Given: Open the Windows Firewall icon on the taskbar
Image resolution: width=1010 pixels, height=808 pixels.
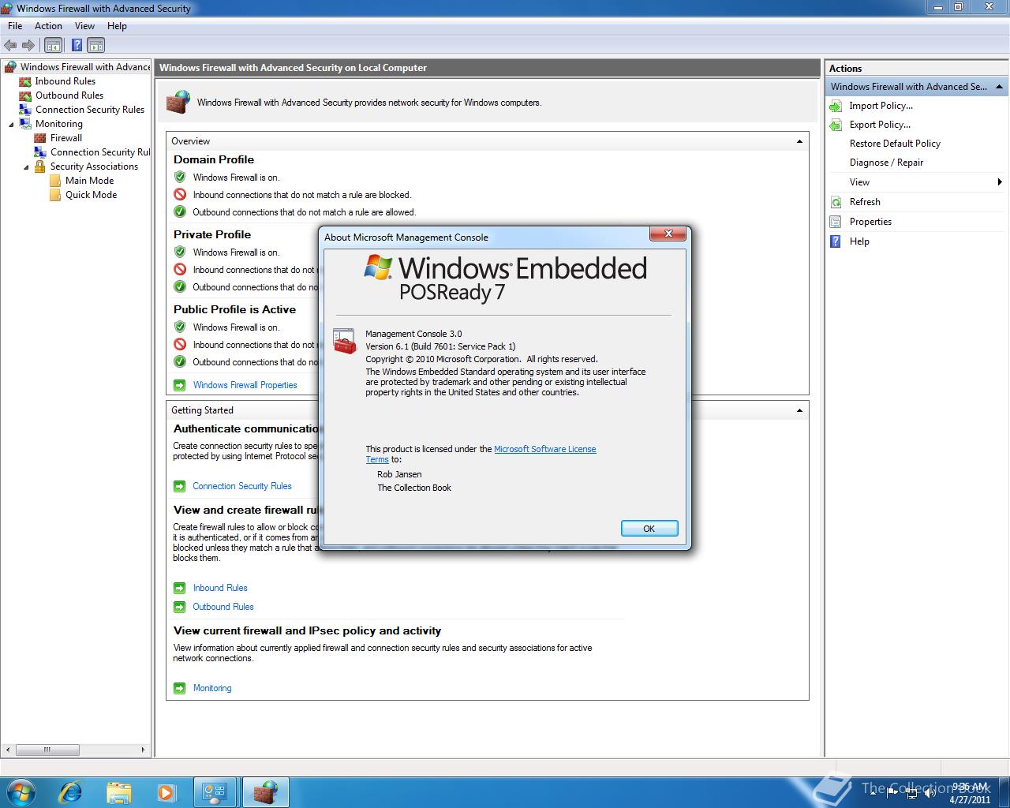Looking at the screenshot, I should coord(265,791).
